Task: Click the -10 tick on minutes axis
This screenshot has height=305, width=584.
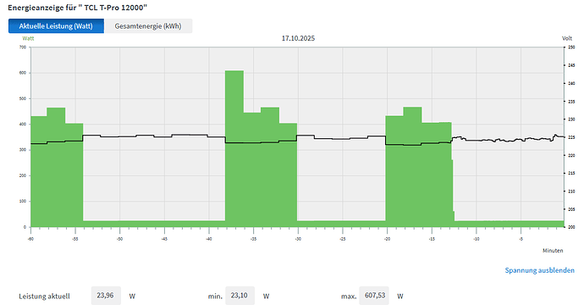Action: [476, 239]
